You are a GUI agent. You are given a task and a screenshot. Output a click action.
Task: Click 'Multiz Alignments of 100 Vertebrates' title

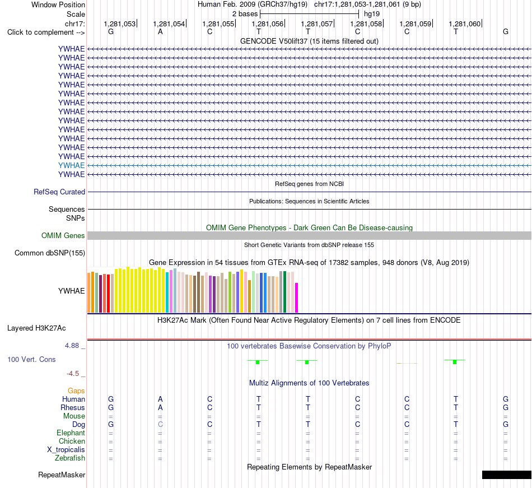coord(309,383)
